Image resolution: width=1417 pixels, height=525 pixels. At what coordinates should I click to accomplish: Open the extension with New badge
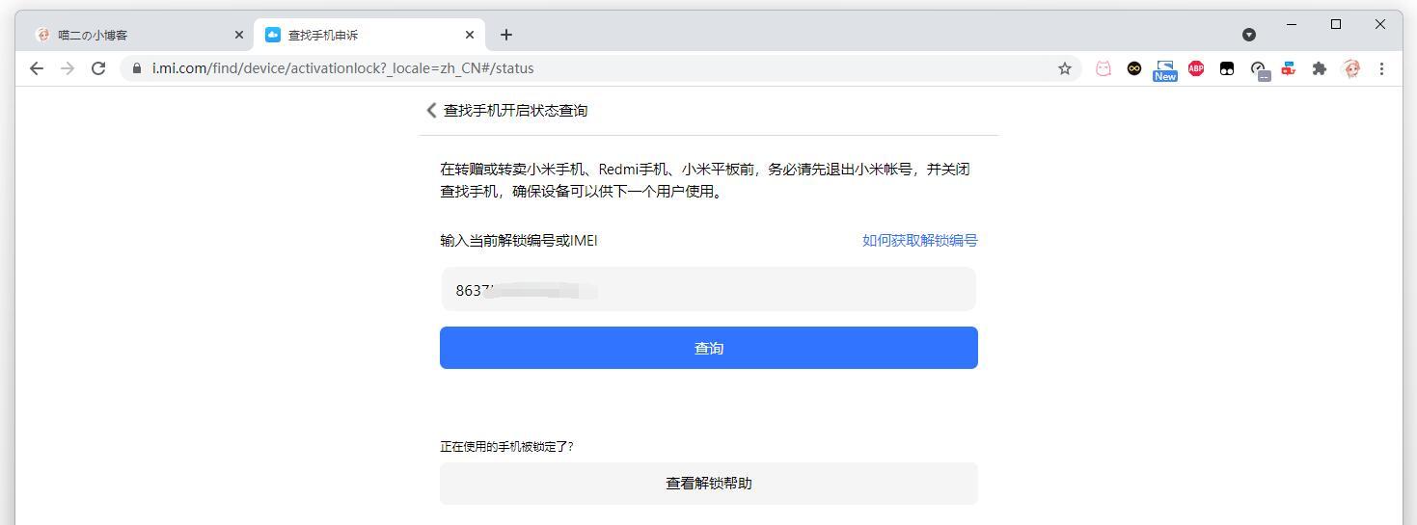click(1165, 70)
